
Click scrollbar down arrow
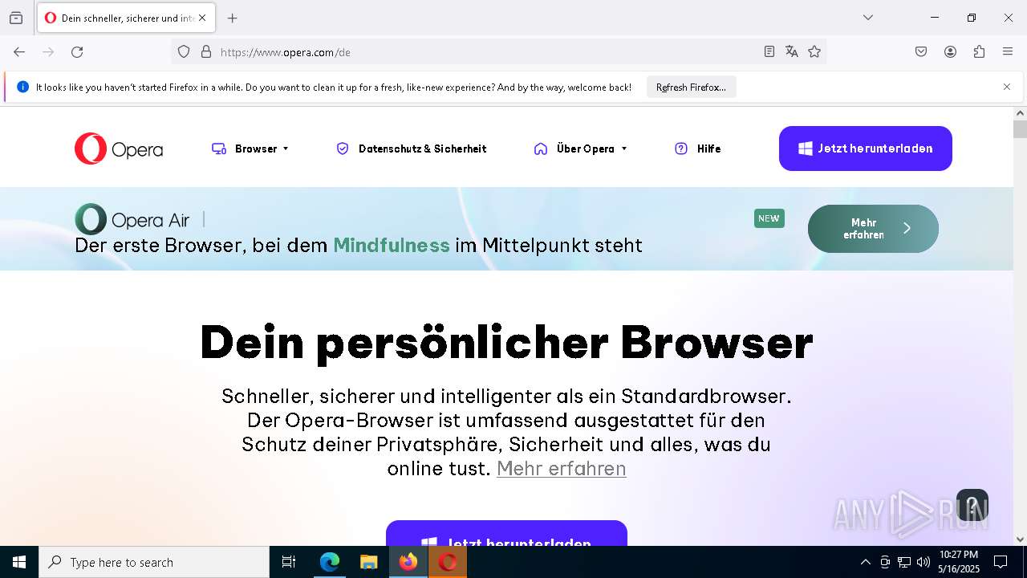click(x=1020, y=539)
